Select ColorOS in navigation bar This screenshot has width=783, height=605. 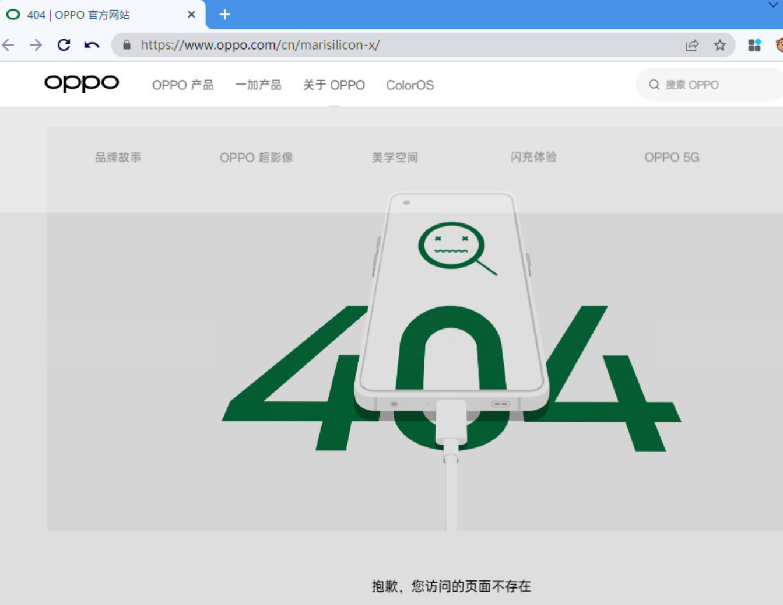tap(410, 85)
